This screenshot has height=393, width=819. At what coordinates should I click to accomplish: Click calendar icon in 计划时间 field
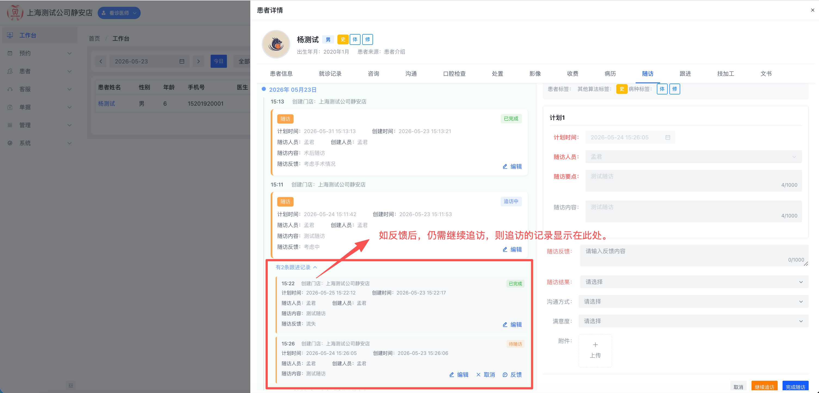tap(668, 137)
